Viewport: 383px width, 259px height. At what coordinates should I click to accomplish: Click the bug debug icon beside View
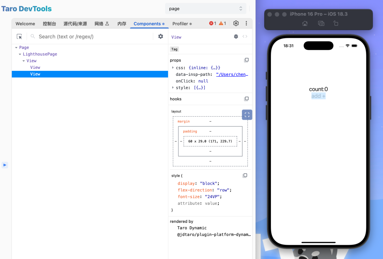coord(236,36)
